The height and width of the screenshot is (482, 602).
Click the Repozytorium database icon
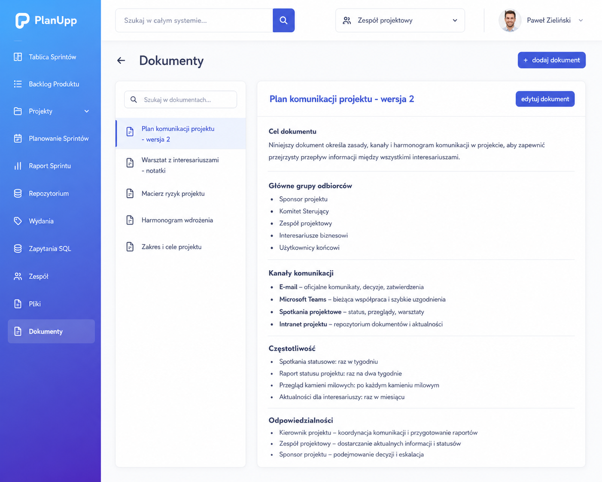18,193
